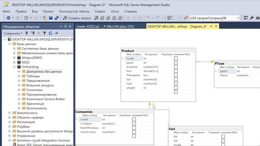This screenshot has height=146, width=260.
Task: Click the DMX query toolbar icon
Action: (x=108, y=18)
